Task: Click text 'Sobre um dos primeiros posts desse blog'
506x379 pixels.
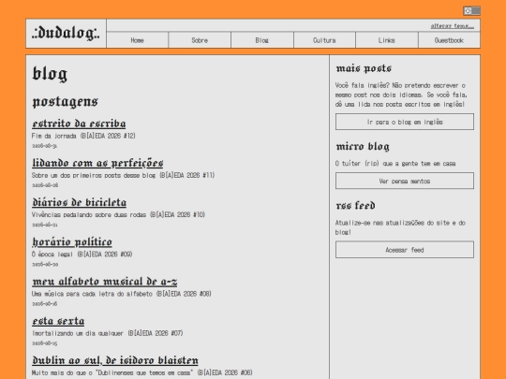Action: (x=94, y=175)
